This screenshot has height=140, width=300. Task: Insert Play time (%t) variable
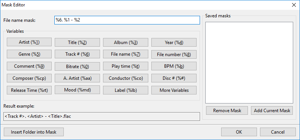point(126,66)
